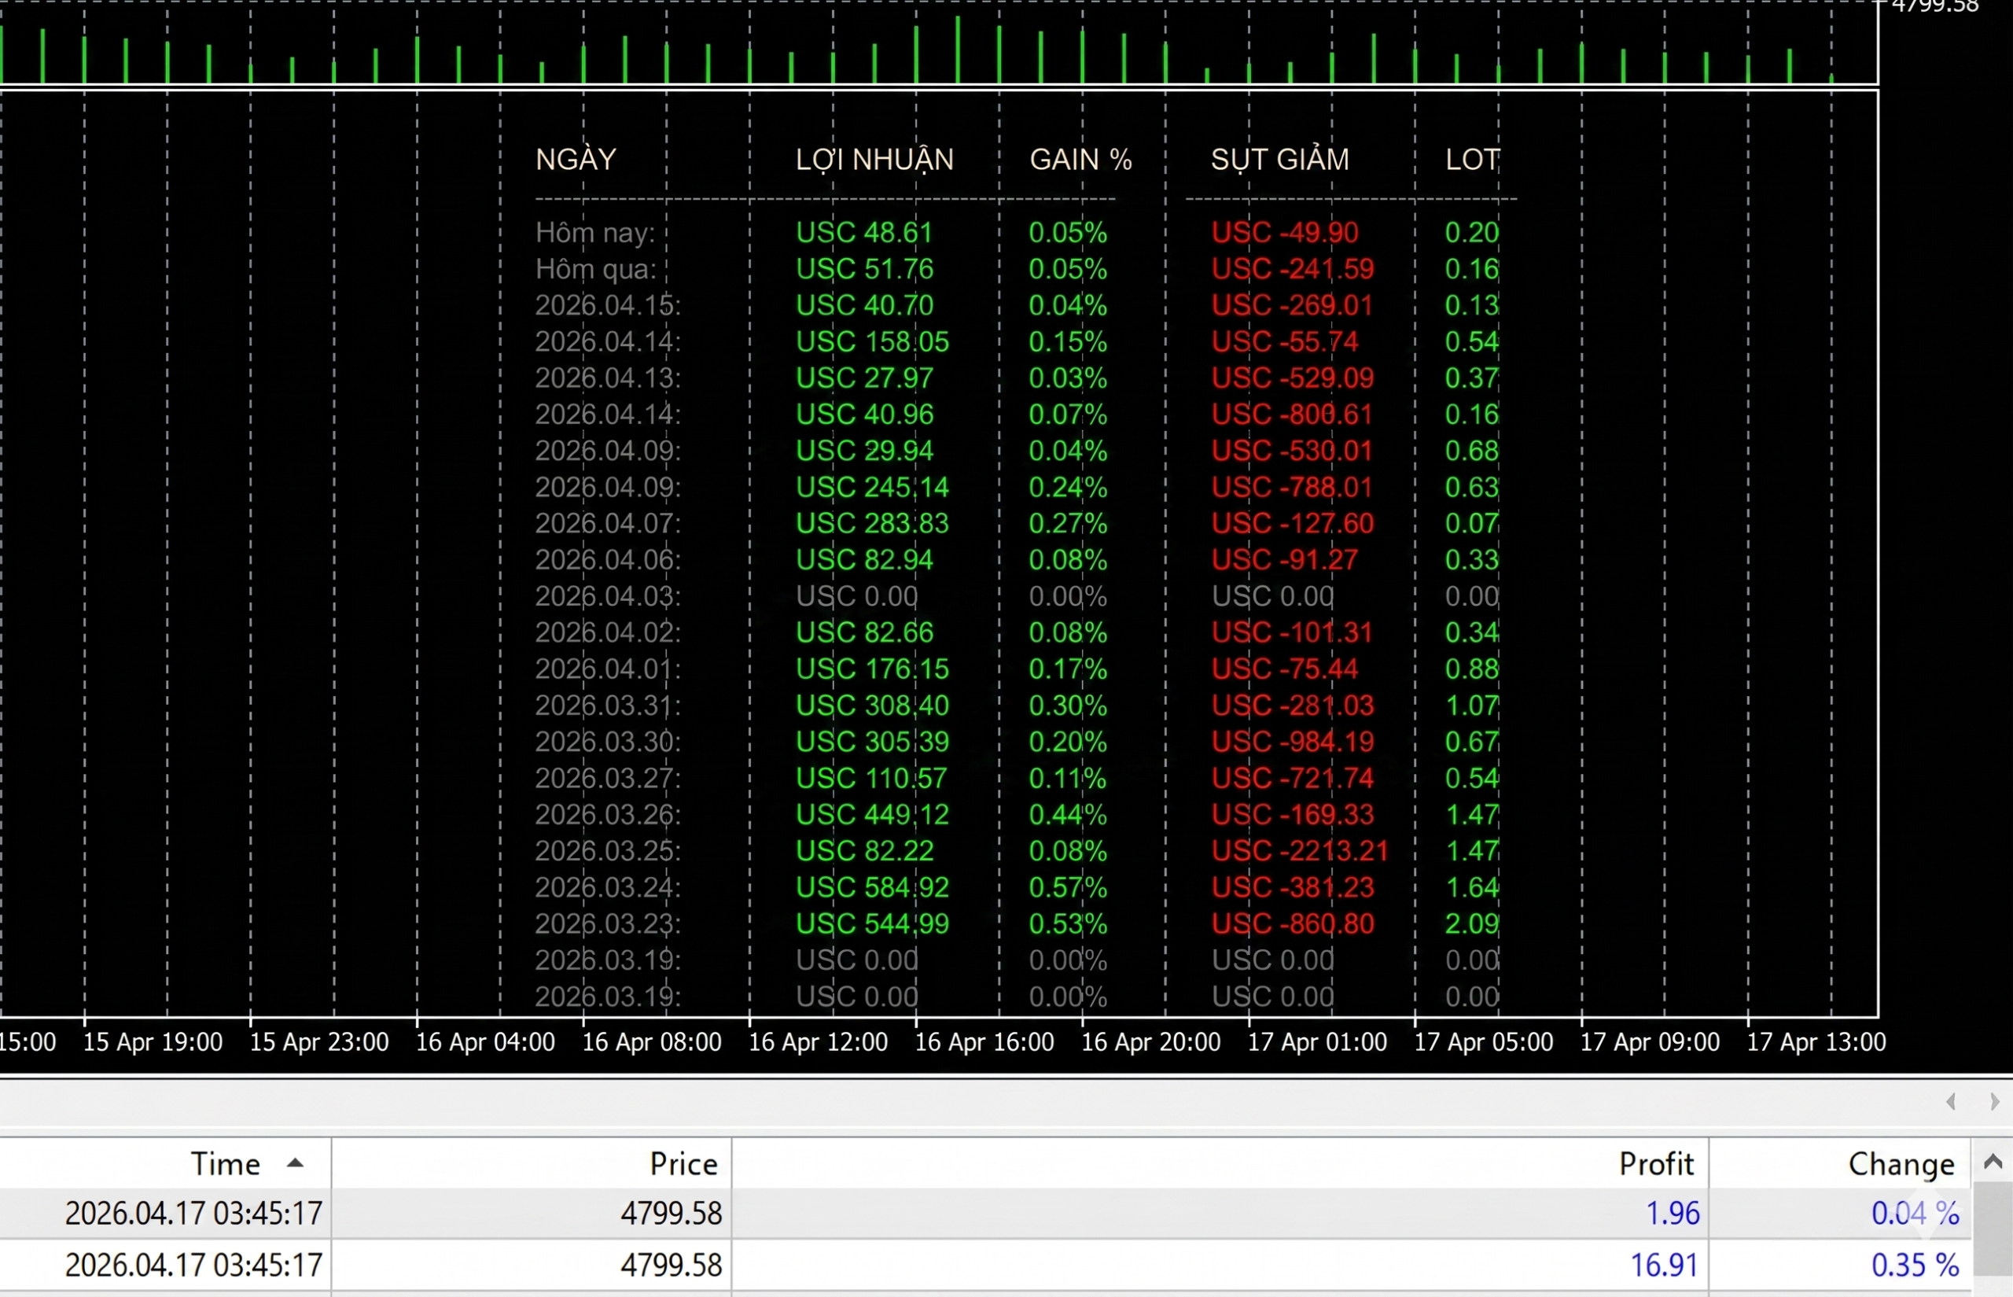Click the date label 2026.03.23
The image size is (2013, 1297).
click(x=608, y=923)
